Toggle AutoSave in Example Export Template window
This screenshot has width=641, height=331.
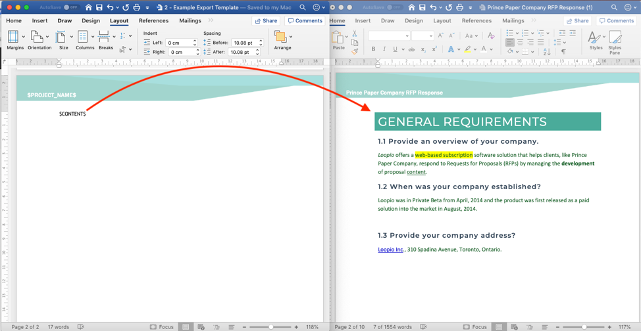tap(71, 7)
